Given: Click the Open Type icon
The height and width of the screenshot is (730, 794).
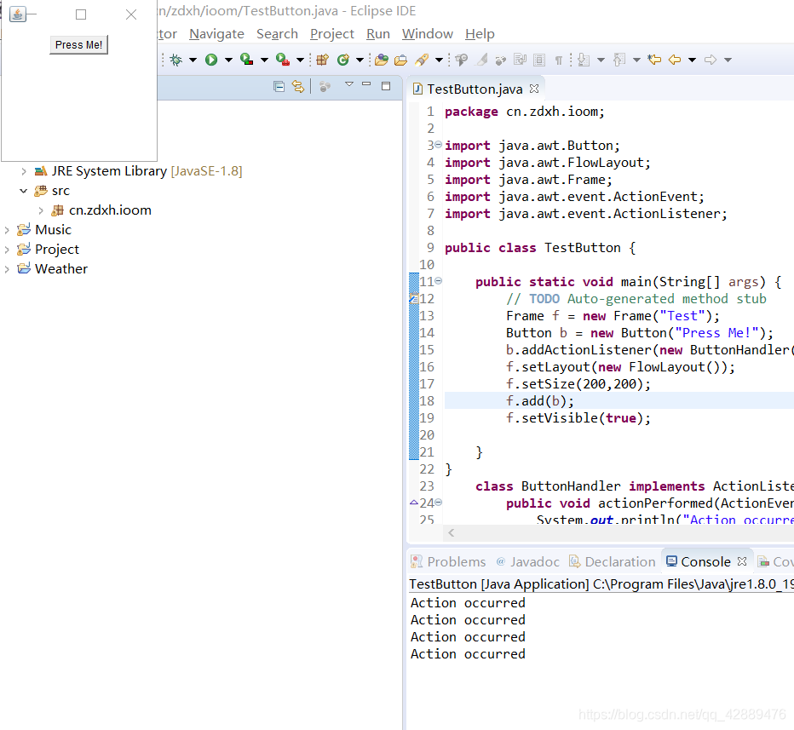Looking at the screenshot, I should pyautogui.click(x=382, y=60).
